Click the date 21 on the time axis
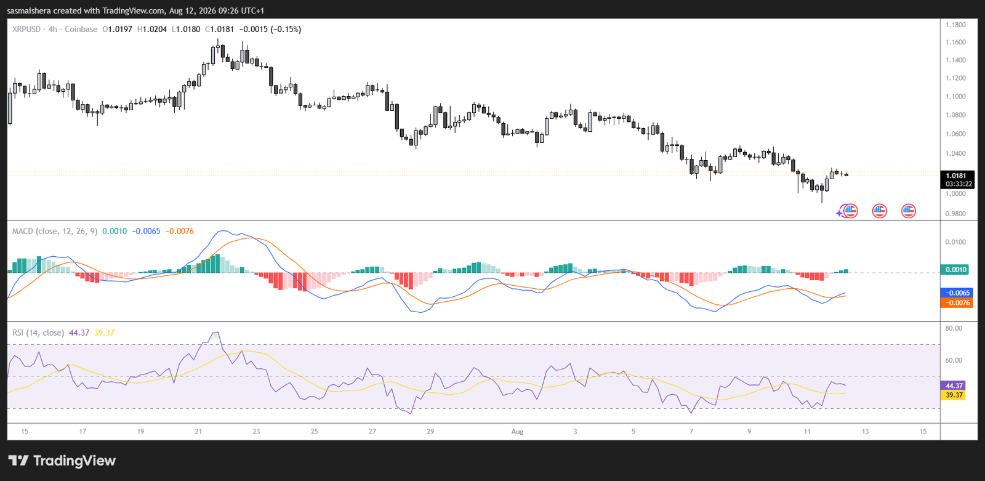 click(x=198, y=431)
